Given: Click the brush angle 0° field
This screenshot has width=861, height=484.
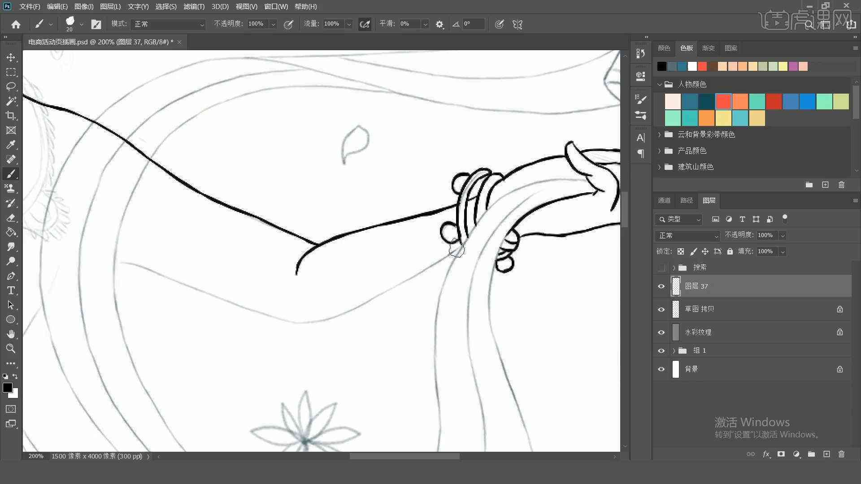Looking at the screenshot, I should (x=474, y=24).
